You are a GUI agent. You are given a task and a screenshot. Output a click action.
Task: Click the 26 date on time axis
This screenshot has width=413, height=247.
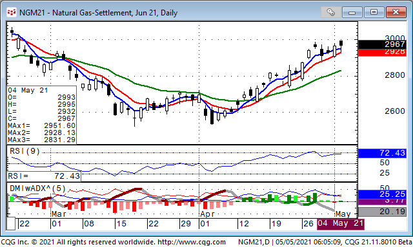(308, 224)
